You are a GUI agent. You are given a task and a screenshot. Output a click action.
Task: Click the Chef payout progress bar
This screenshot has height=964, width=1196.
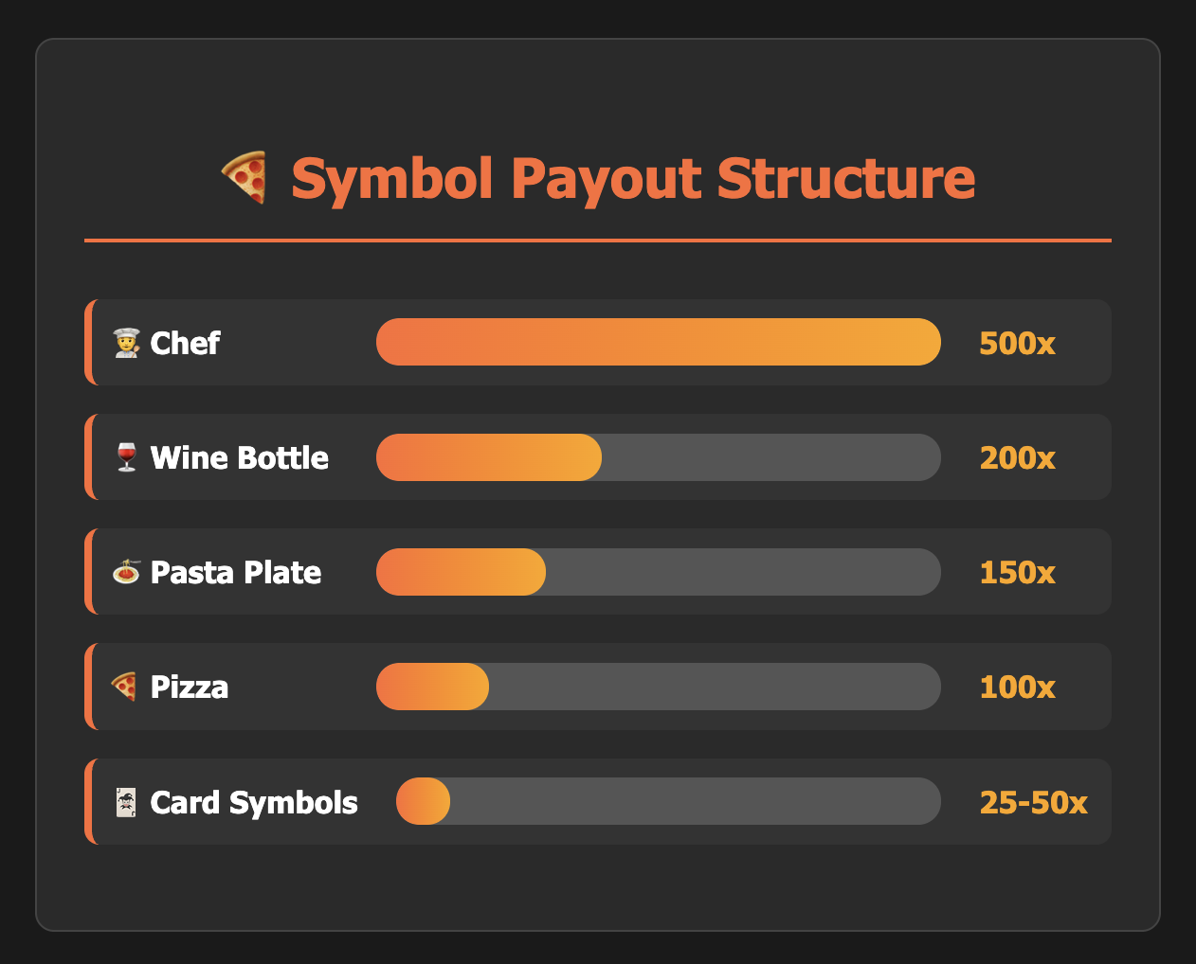coord(658,343)
